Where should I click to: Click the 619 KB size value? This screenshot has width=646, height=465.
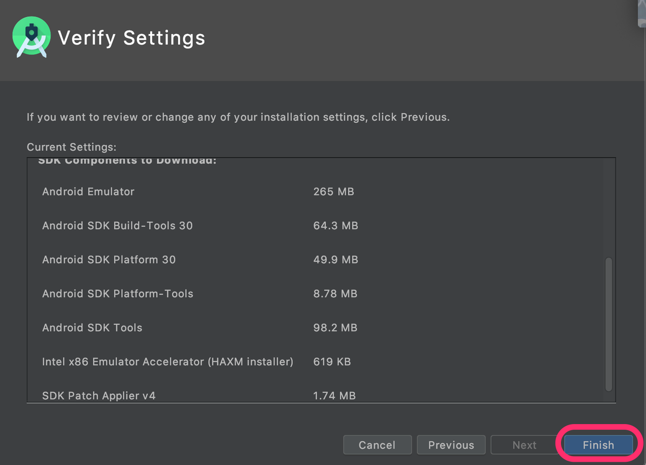tap(332, 362)
